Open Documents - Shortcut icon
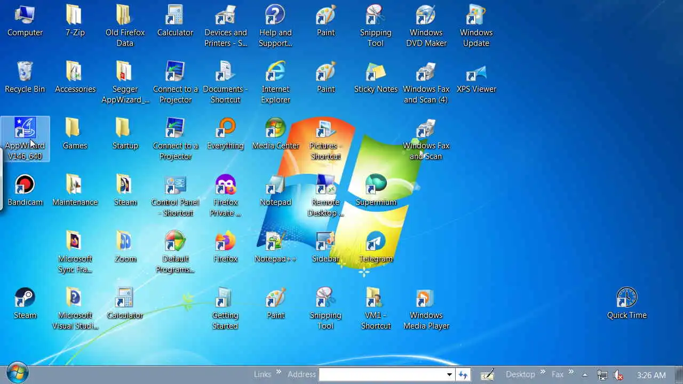 (226, 83)
